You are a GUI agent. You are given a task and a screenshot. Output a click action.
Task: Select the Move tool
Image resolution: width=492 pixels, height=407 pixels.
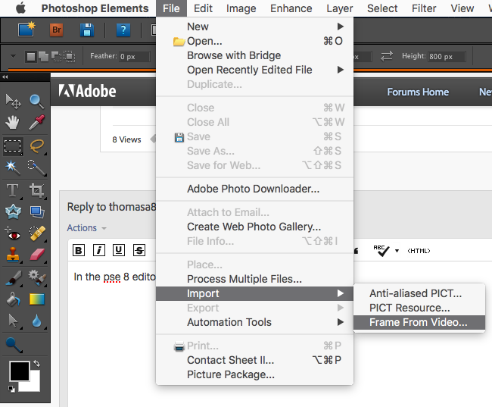13,102
